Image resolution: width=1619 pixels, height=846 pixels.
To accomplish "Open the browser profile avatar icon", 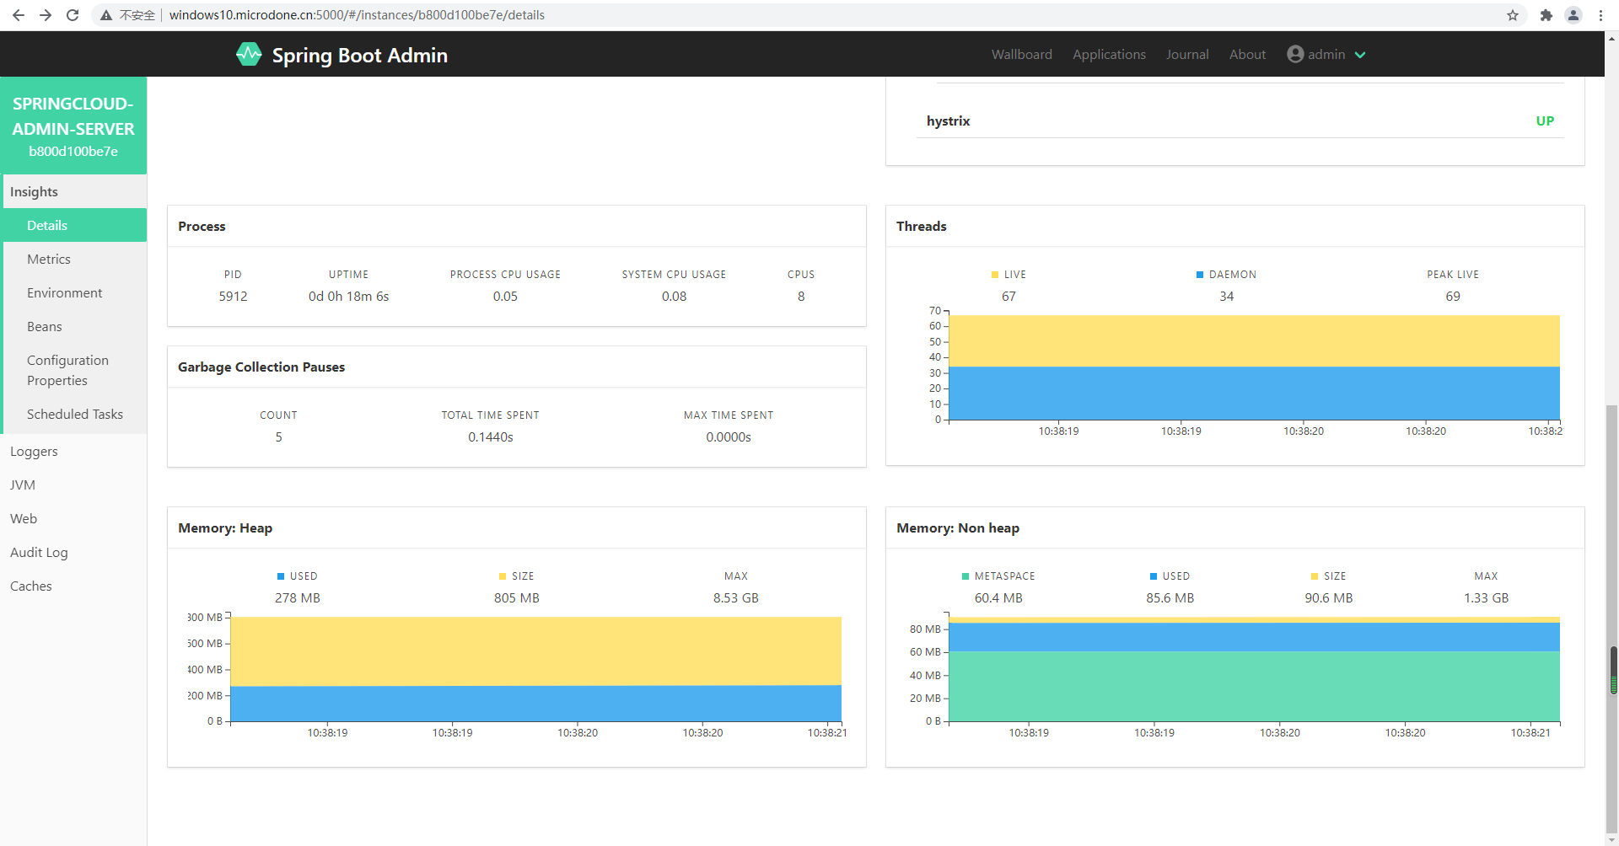I will pyautogui.click(x=1573, y=15).
